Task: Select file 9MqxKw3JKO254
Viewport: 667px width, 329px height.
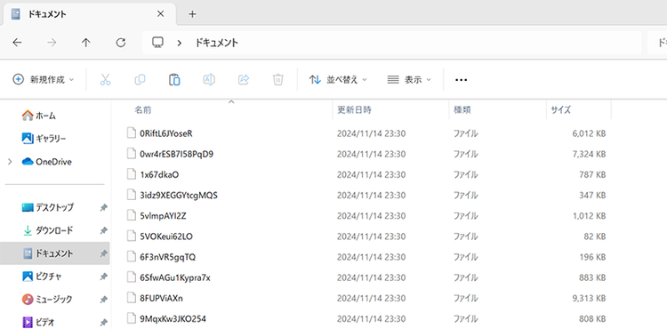Action: 173,319
